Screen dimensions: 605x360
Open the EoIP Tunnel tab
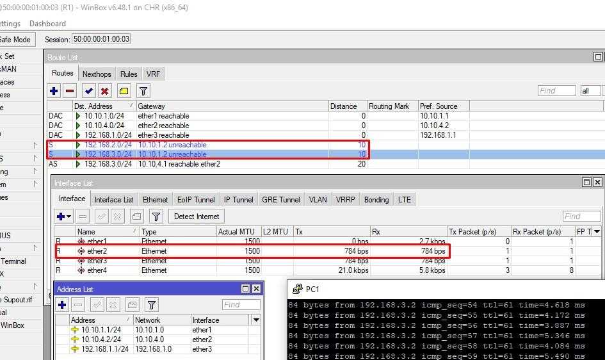196,199
